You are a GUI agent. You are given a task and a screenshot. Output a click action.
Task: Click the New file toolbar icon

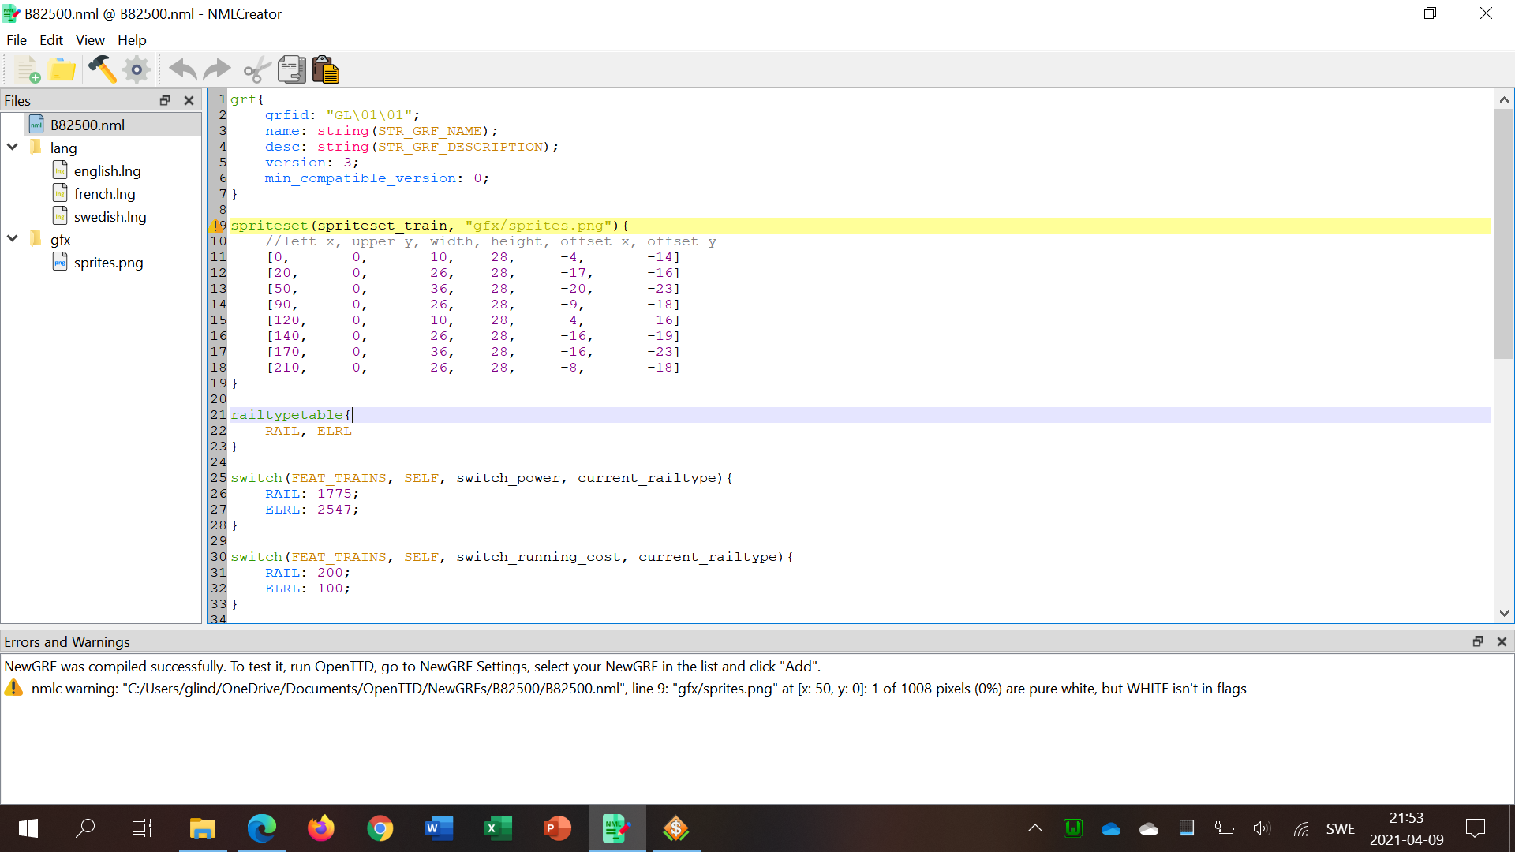coord(28,70)
